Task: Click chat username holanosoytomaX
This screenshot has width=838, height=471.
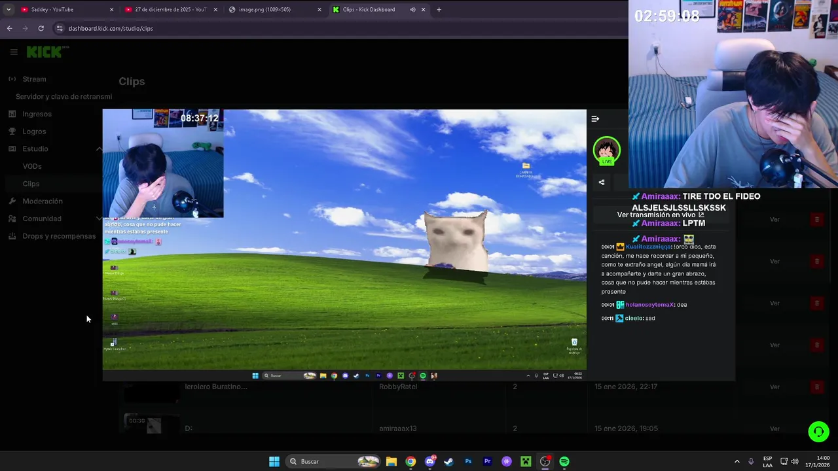Action: coord(649,305)
